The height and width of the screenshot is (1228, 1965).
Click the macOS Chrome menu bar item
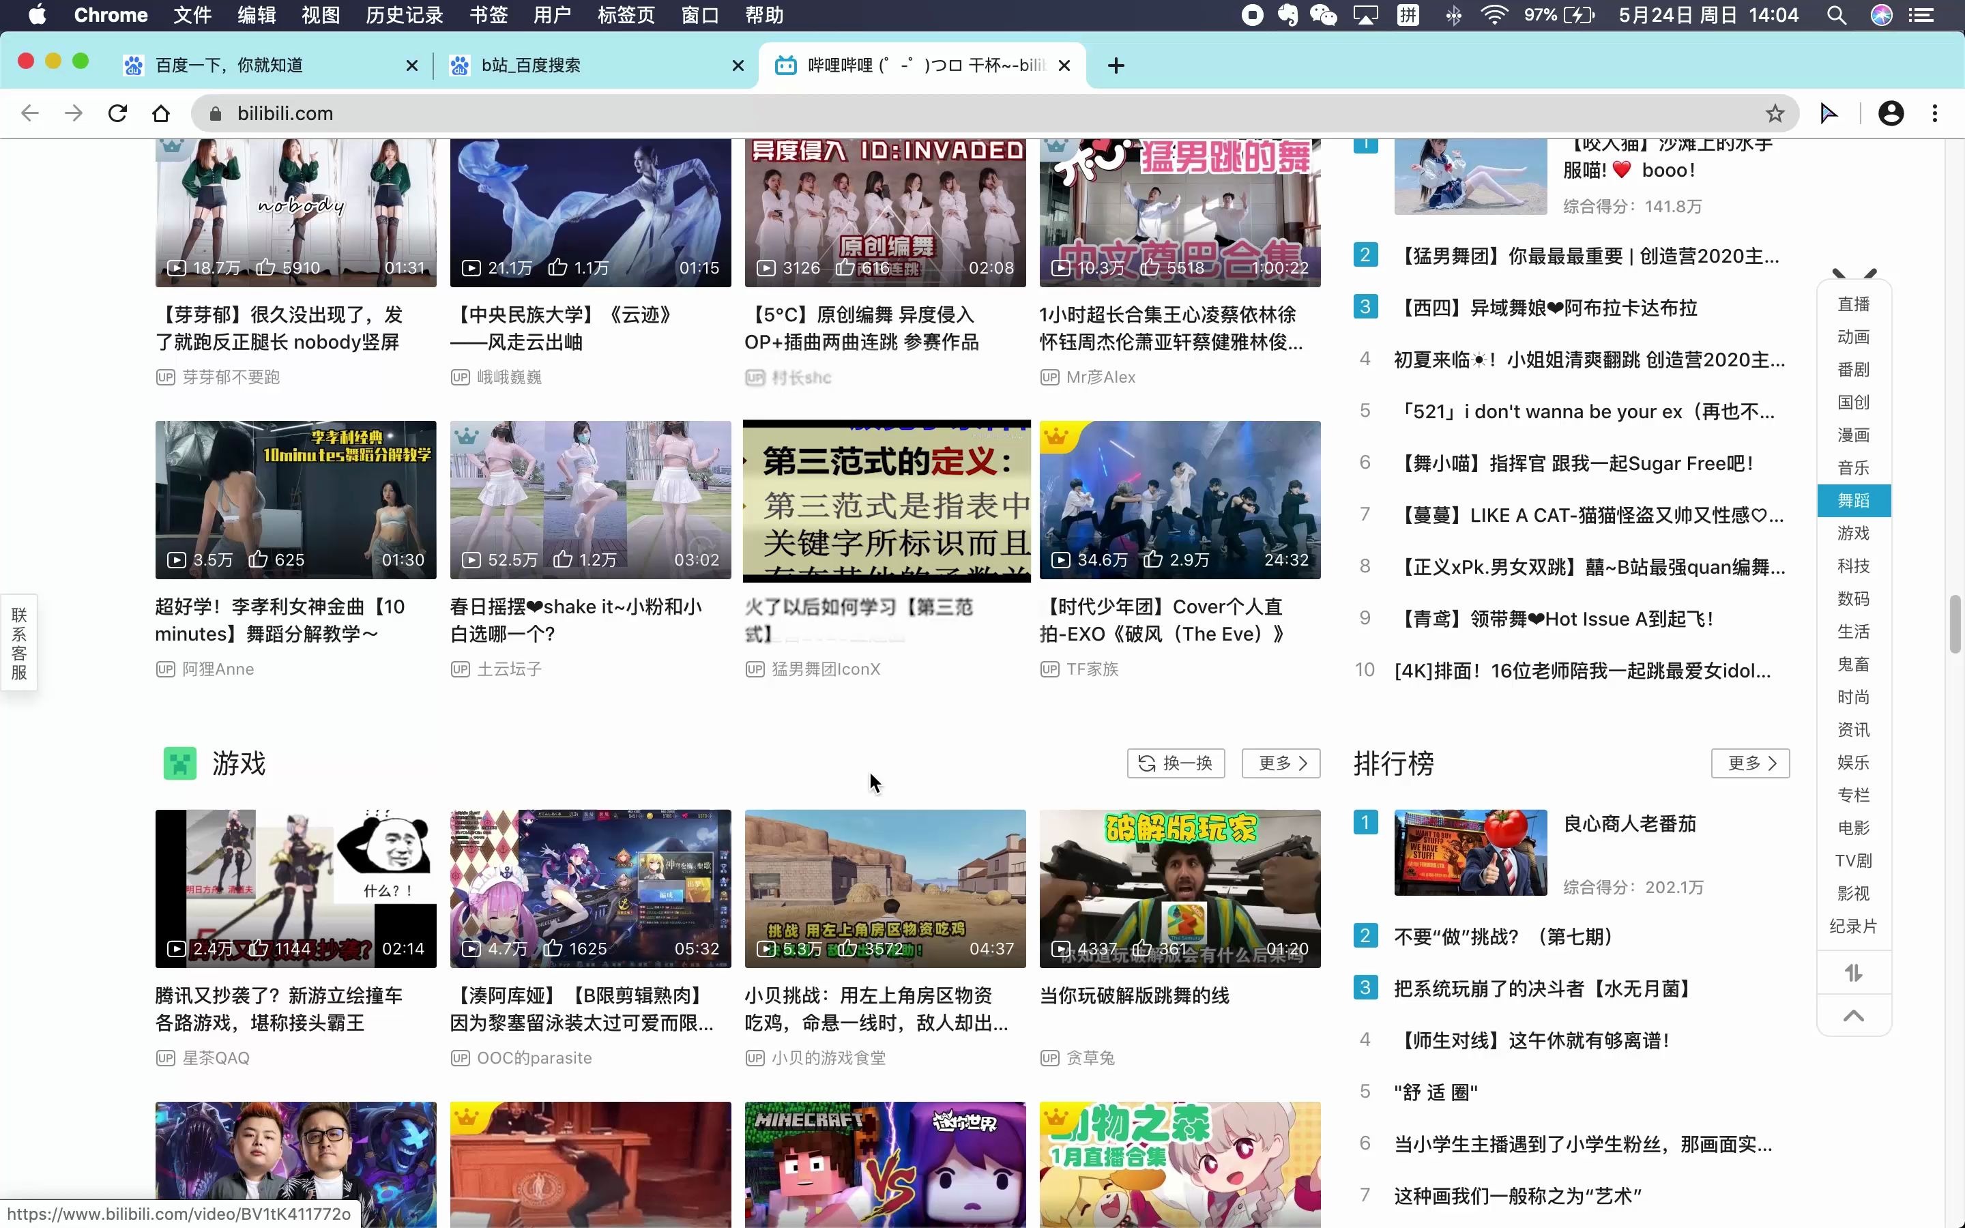(111, 16)
